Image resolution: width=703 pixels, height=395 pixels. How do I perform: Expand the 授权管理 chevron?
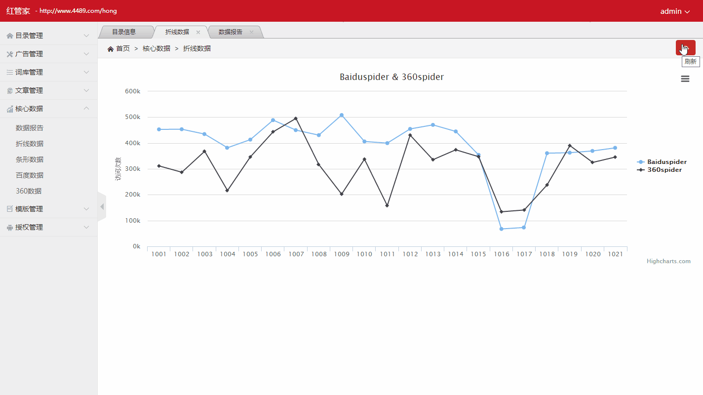(86, 228)
